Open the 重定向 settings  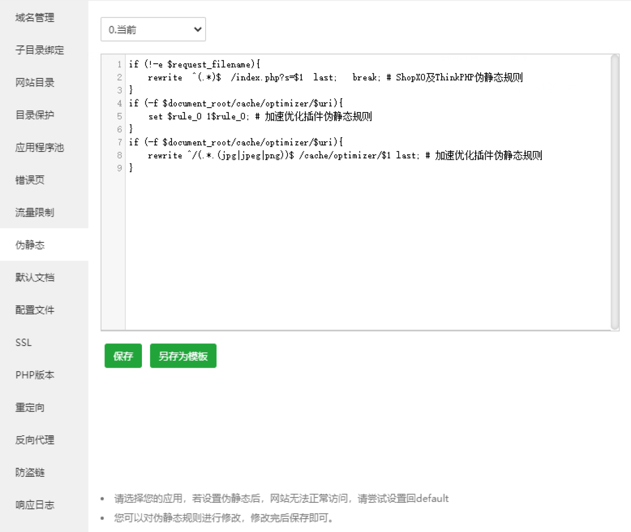30,407
